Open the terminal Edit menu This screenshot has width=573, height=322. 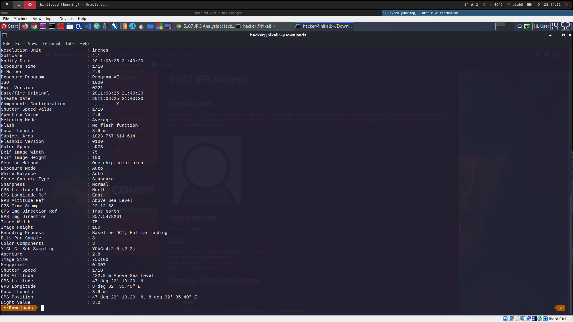(19, 44)
